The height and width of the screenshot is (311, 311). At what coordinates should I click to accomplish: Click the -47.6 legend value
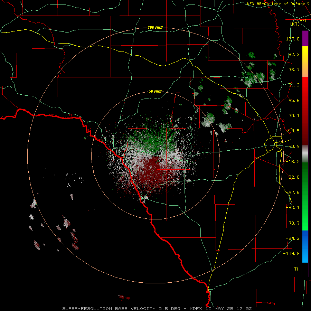(x=293, y=192)
